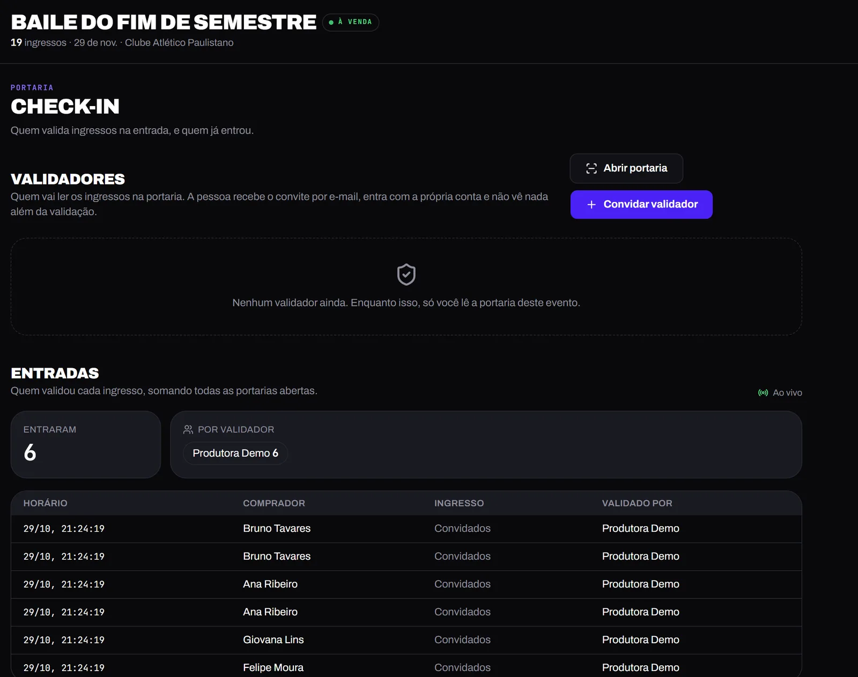858x677 pixels.
Task: Click the Entradas section heading
Action: pos(55,373)
